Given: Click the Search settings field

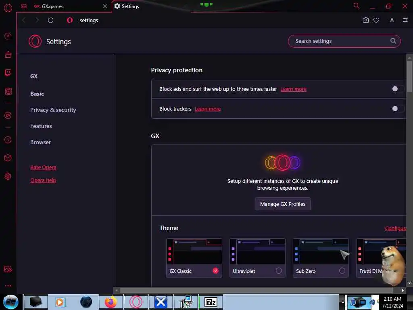Looking at the screenshot, I should point(344,41).
